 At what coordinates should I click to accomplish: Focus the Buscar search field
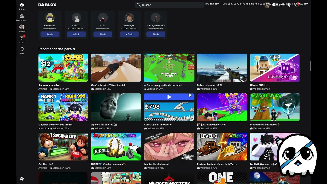(x=169, y=5)
